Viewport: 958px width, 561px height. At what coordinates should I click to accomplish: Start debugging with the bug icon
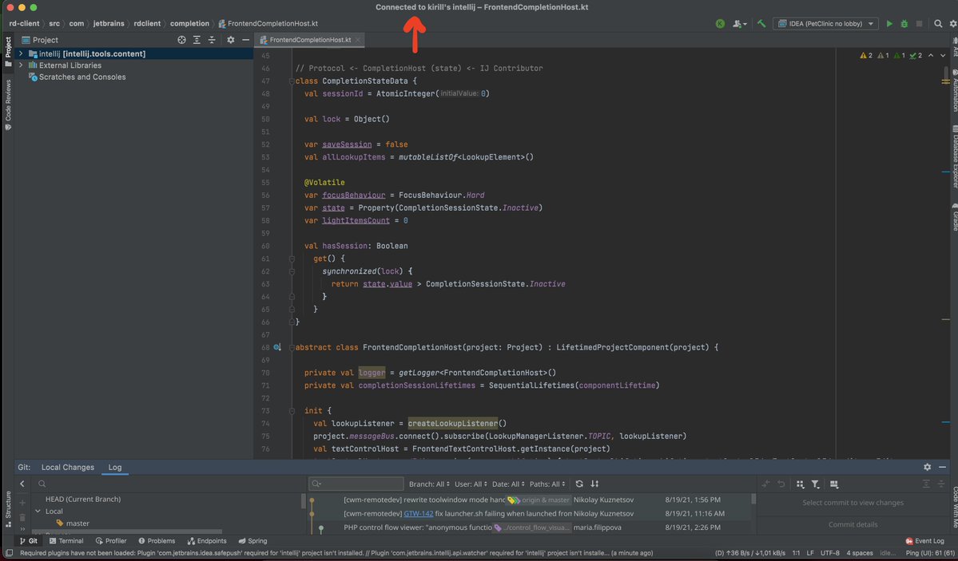pos(904,24)
